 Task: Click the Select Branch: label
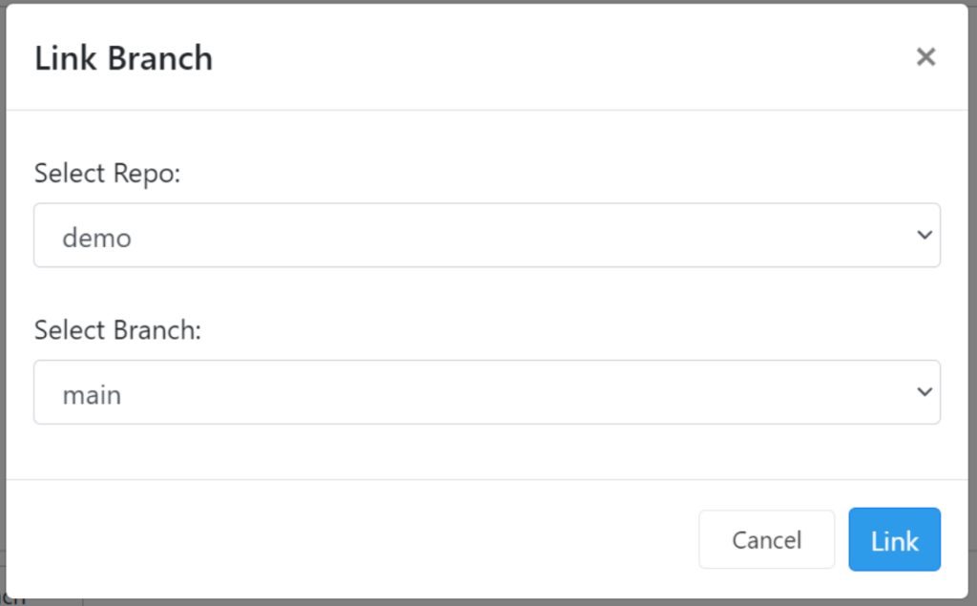pos(117,330)
